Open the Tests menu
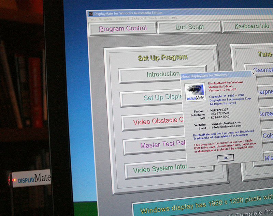This screenshot has height=216, width=273. point(92,19)
